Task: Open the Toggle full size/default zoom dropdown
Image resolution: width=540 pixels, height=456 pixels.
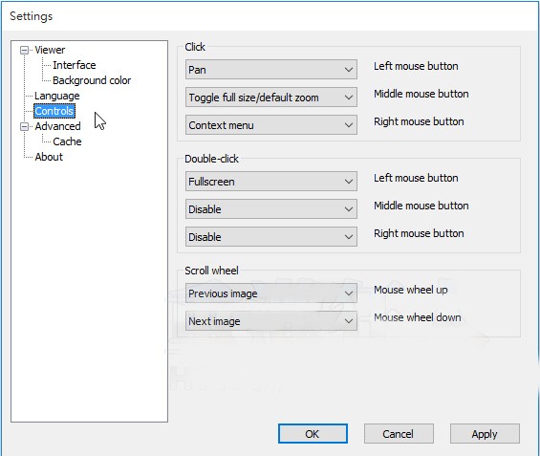Action: (x=271, y=98)
